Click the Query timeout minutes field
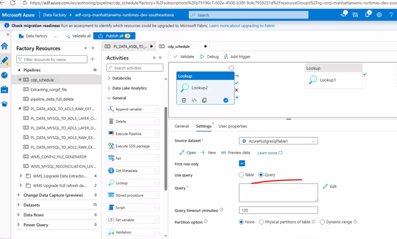Screen dimensions: 397x239 278,210
